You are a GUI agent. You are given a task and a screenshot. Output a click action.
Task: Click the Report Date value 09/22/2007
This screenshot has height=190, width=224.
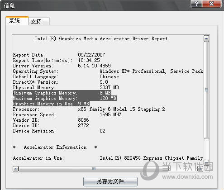tap(91, 55)
